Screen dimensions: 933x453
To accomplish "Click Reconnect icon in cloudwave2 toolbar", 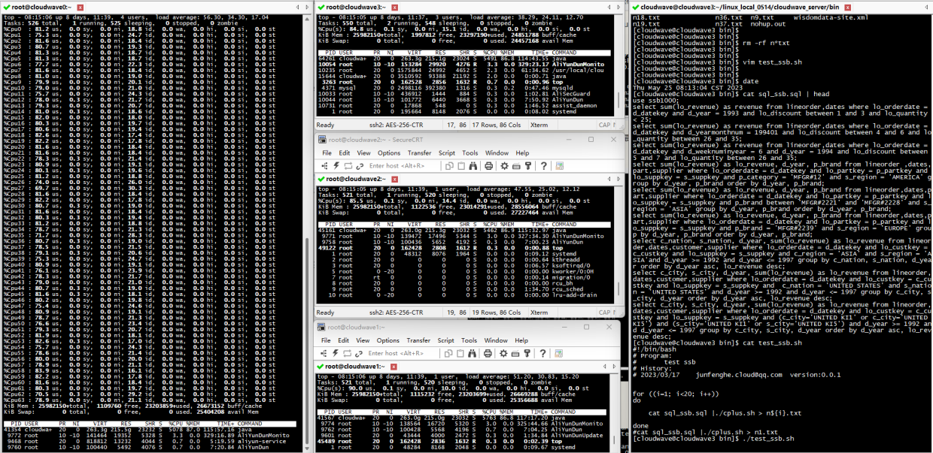I will pos(348,166).
